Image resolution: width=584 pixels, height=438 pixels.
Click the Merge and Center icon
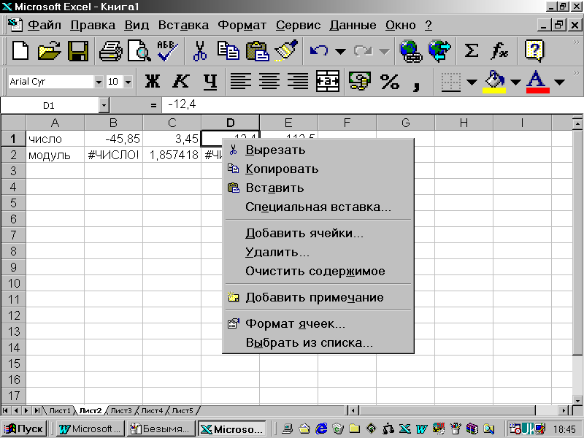pos(328,82)
